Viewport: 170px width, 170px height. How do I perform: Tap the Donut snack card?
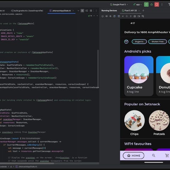click(163, 76)
